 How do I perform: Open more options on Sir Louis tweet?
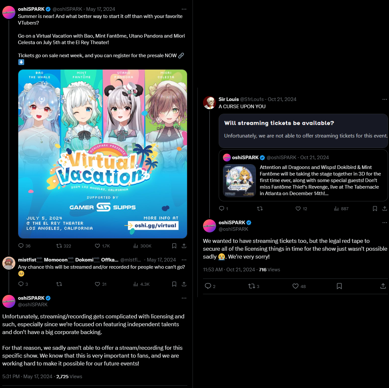[384, 99]
